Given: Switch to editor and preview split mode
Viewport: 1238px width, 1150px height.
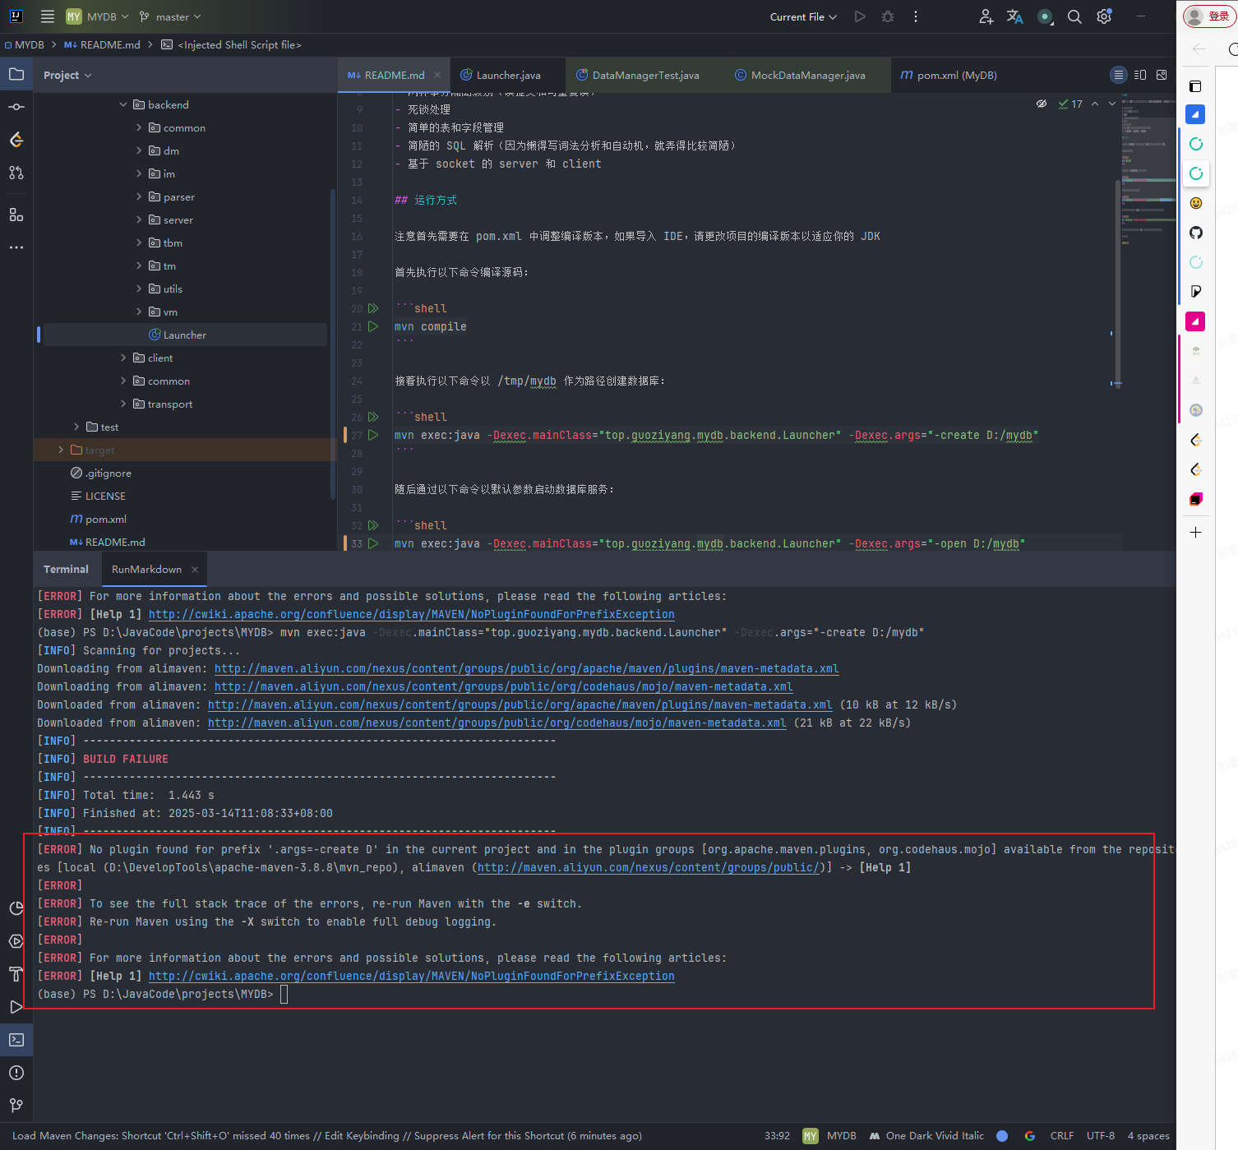Looking at the screenshot, I should pyautogui.click(x=1140, y=75).
